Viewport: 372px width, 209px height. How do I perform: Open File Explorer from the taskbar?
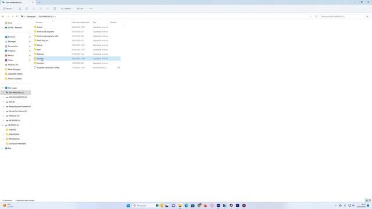click(180, 206)
